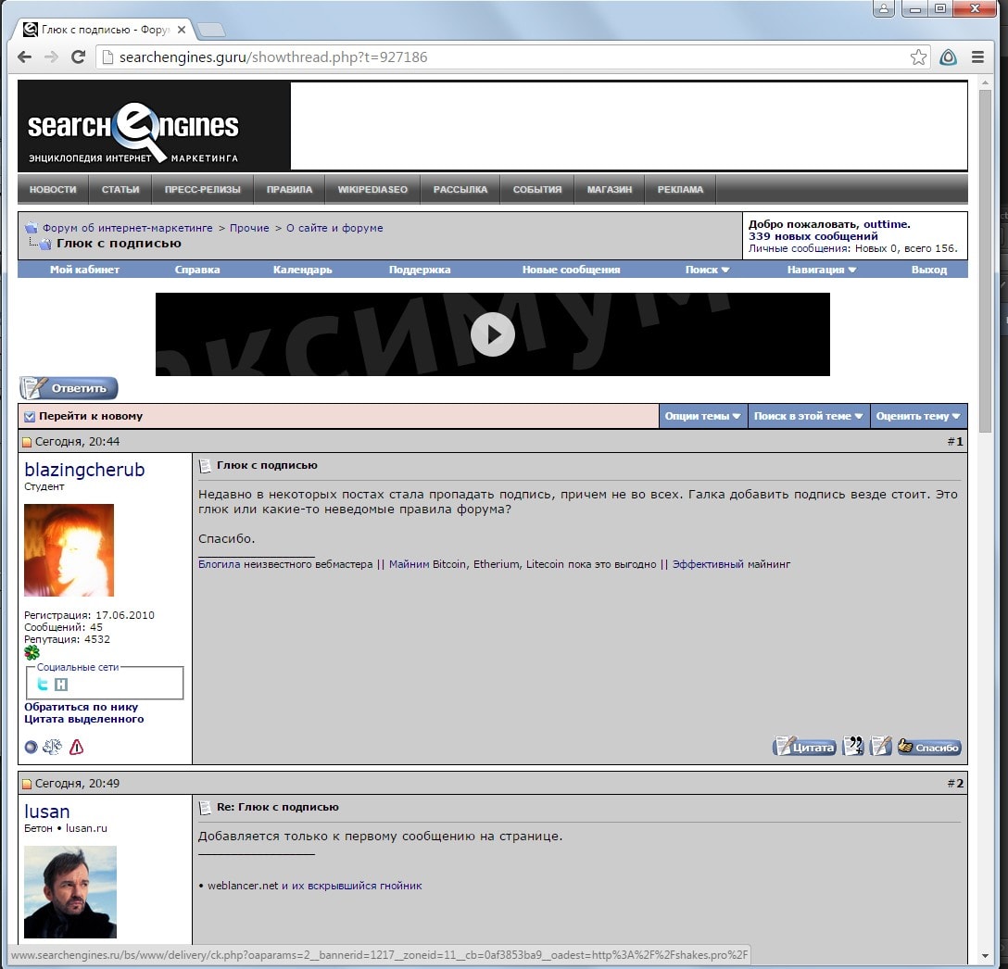Bookmark page with the star icon

918,57
